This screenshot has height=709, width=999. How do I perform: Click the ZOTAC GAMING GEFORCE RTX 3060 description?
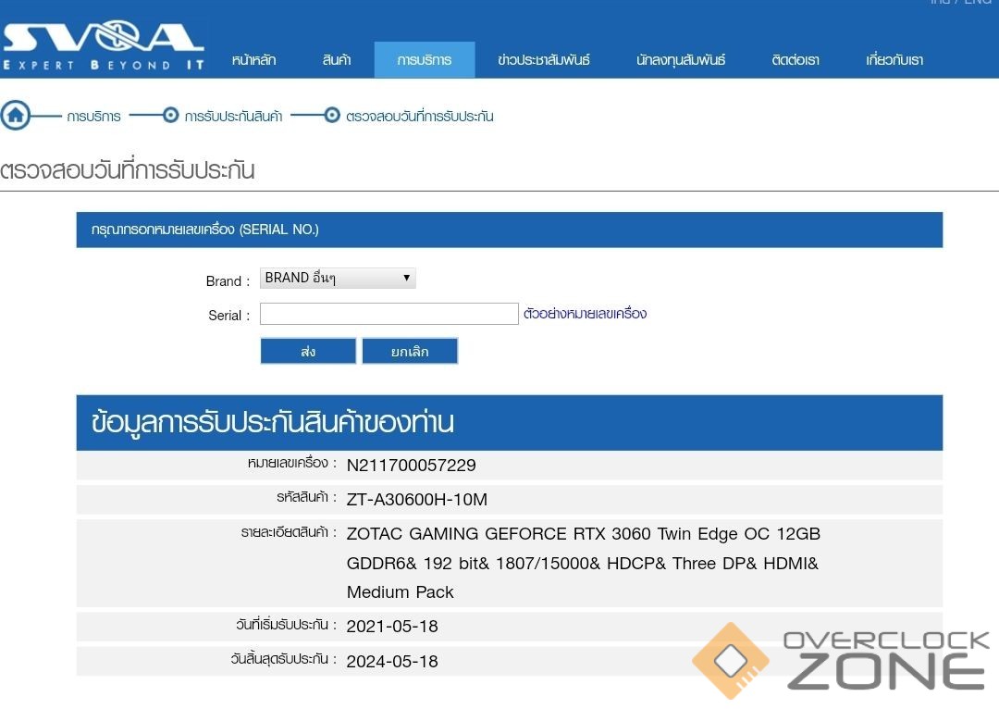tap(584, 563)
